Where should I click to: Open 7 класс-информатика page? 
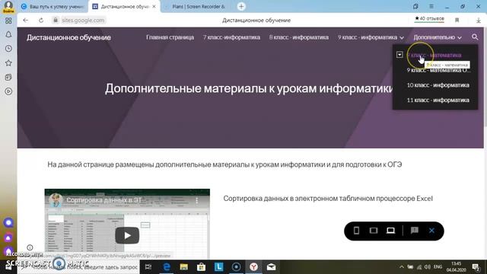pyautogui.click(x=231, y=37)
